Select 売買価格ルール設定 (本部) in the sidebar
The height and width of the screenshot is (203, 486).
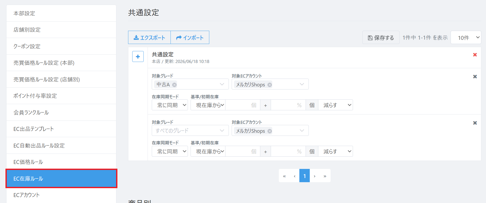61,63
